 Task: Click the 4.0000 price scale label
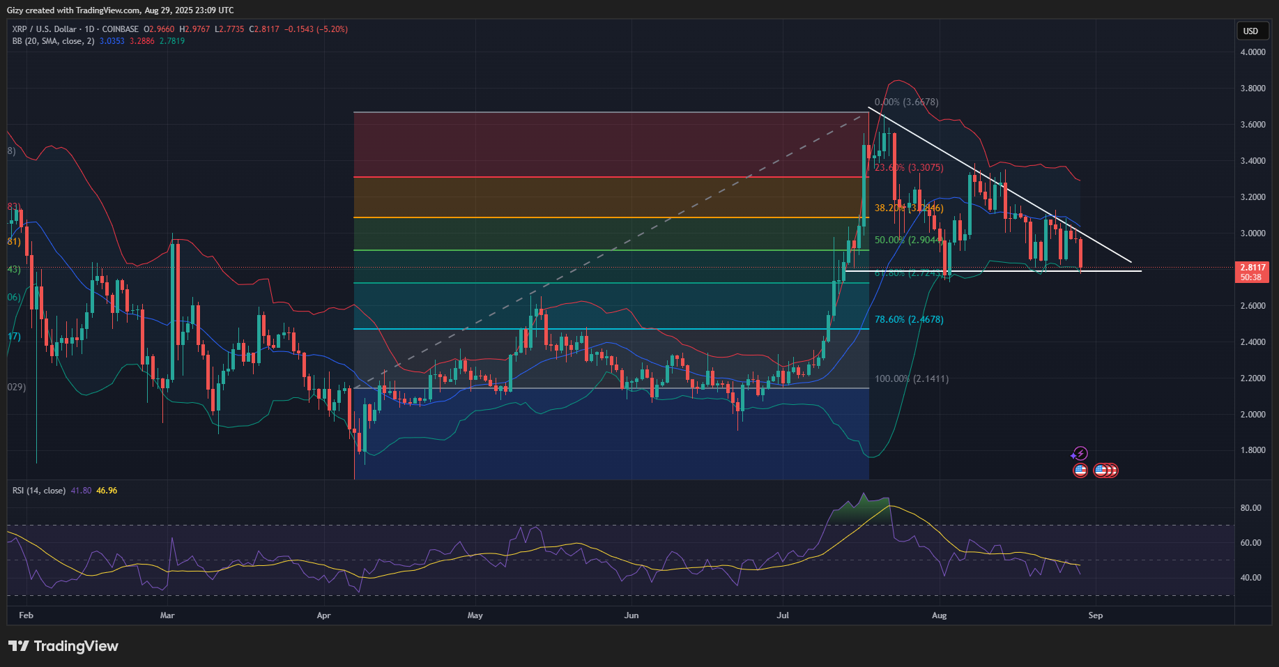pos(1253,52)
